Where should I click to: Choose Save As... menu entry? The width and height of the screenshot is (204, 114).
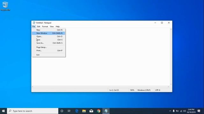[48, 43]
